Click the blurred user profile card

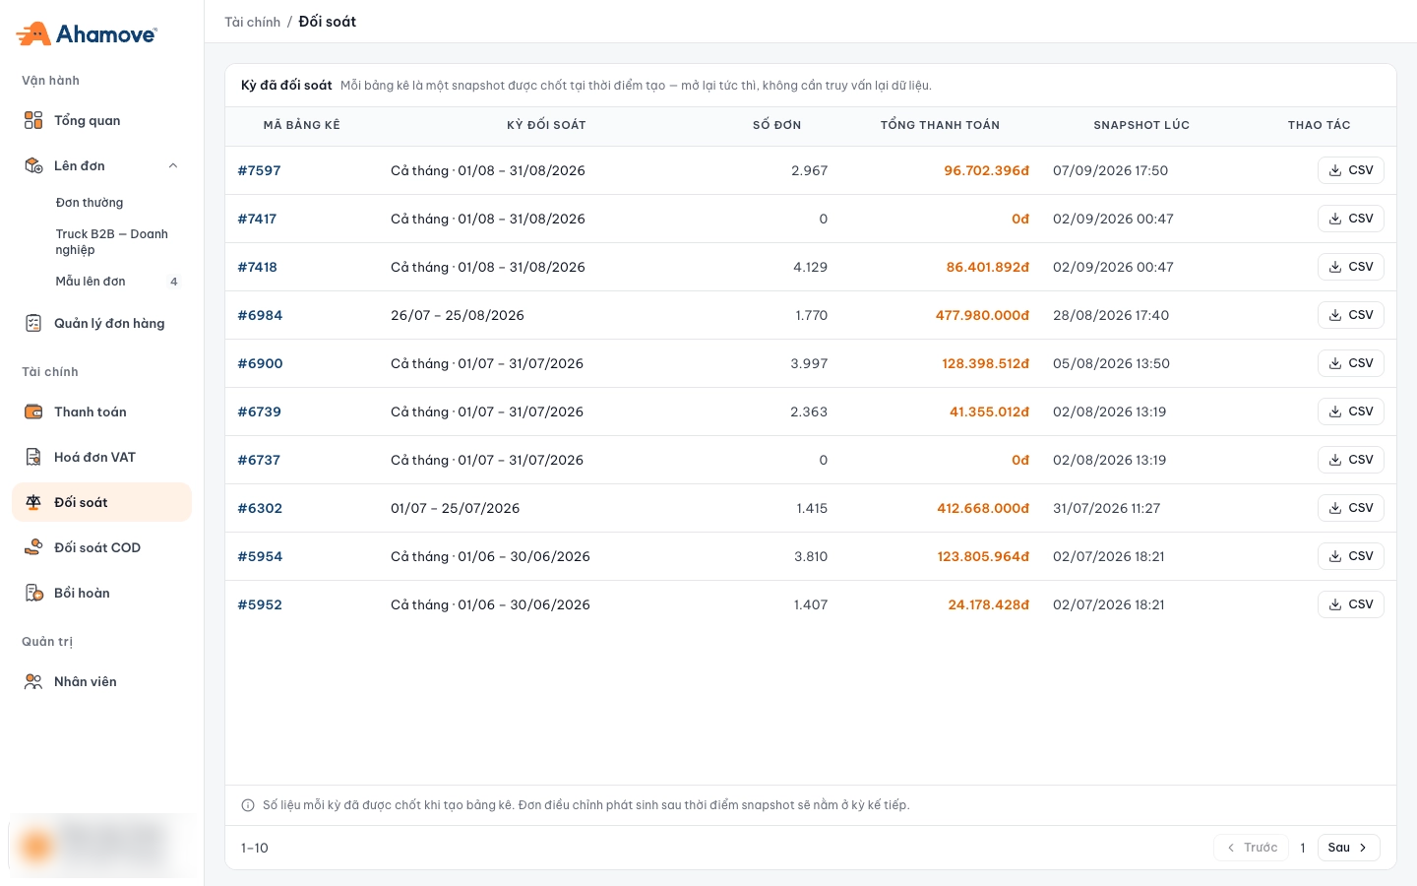[101, 846]
